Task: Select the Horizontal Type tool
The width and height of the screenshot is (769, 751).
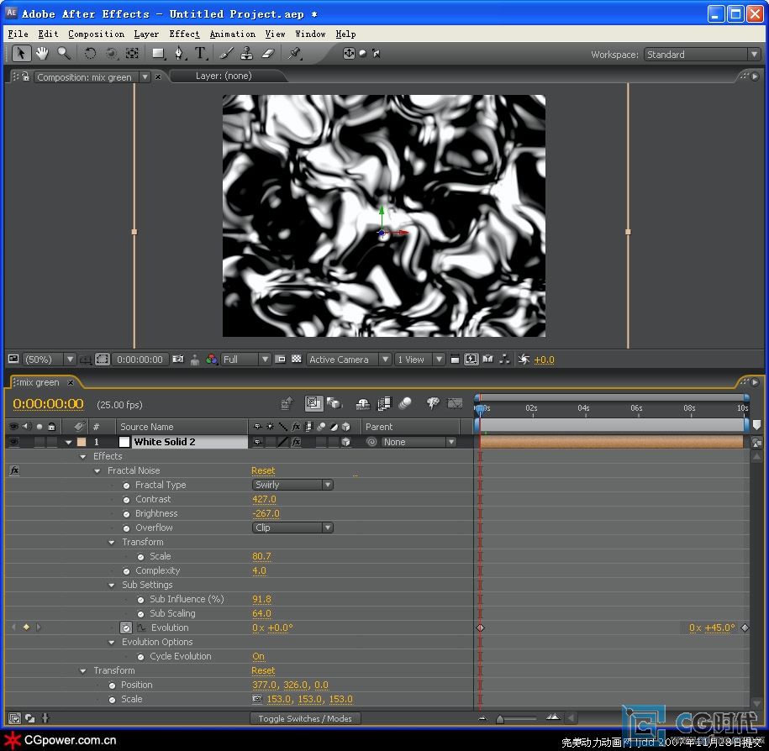Action: click(201, 54)
